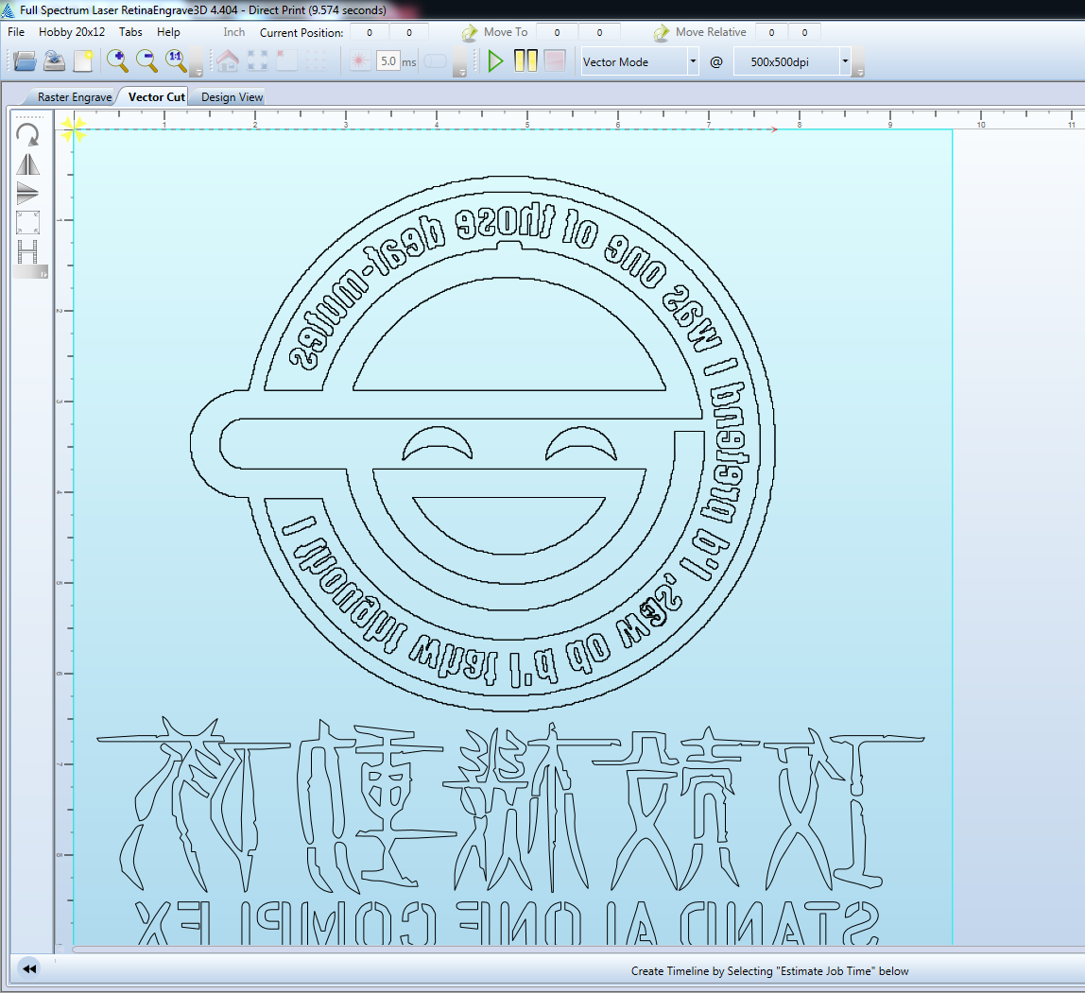
Task: Create a new blank document
Action: pyautogui.click(x=83, y=60)
